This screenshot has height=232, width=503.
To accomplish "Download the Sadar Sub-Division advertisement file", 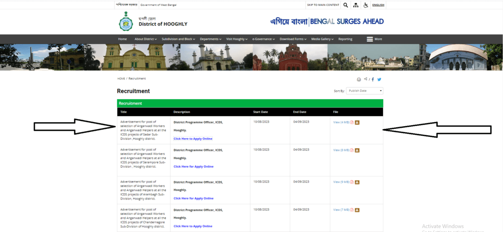I will coord(357,123).
